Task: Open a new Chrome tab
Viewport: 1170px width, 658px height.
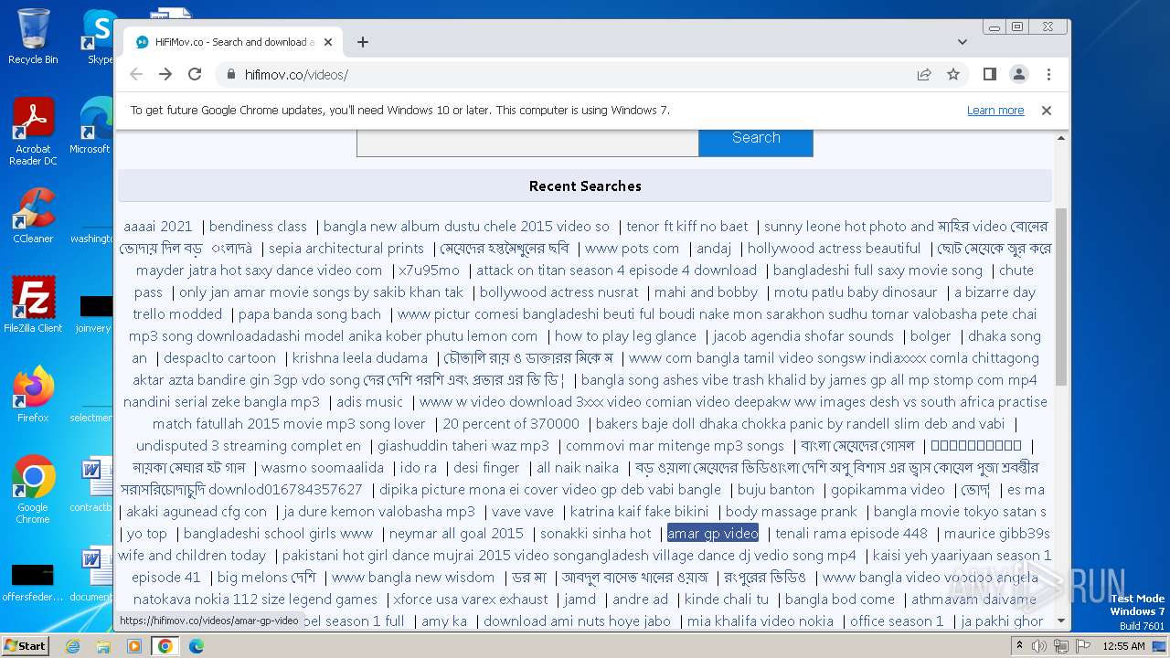Action: [363, 42]
